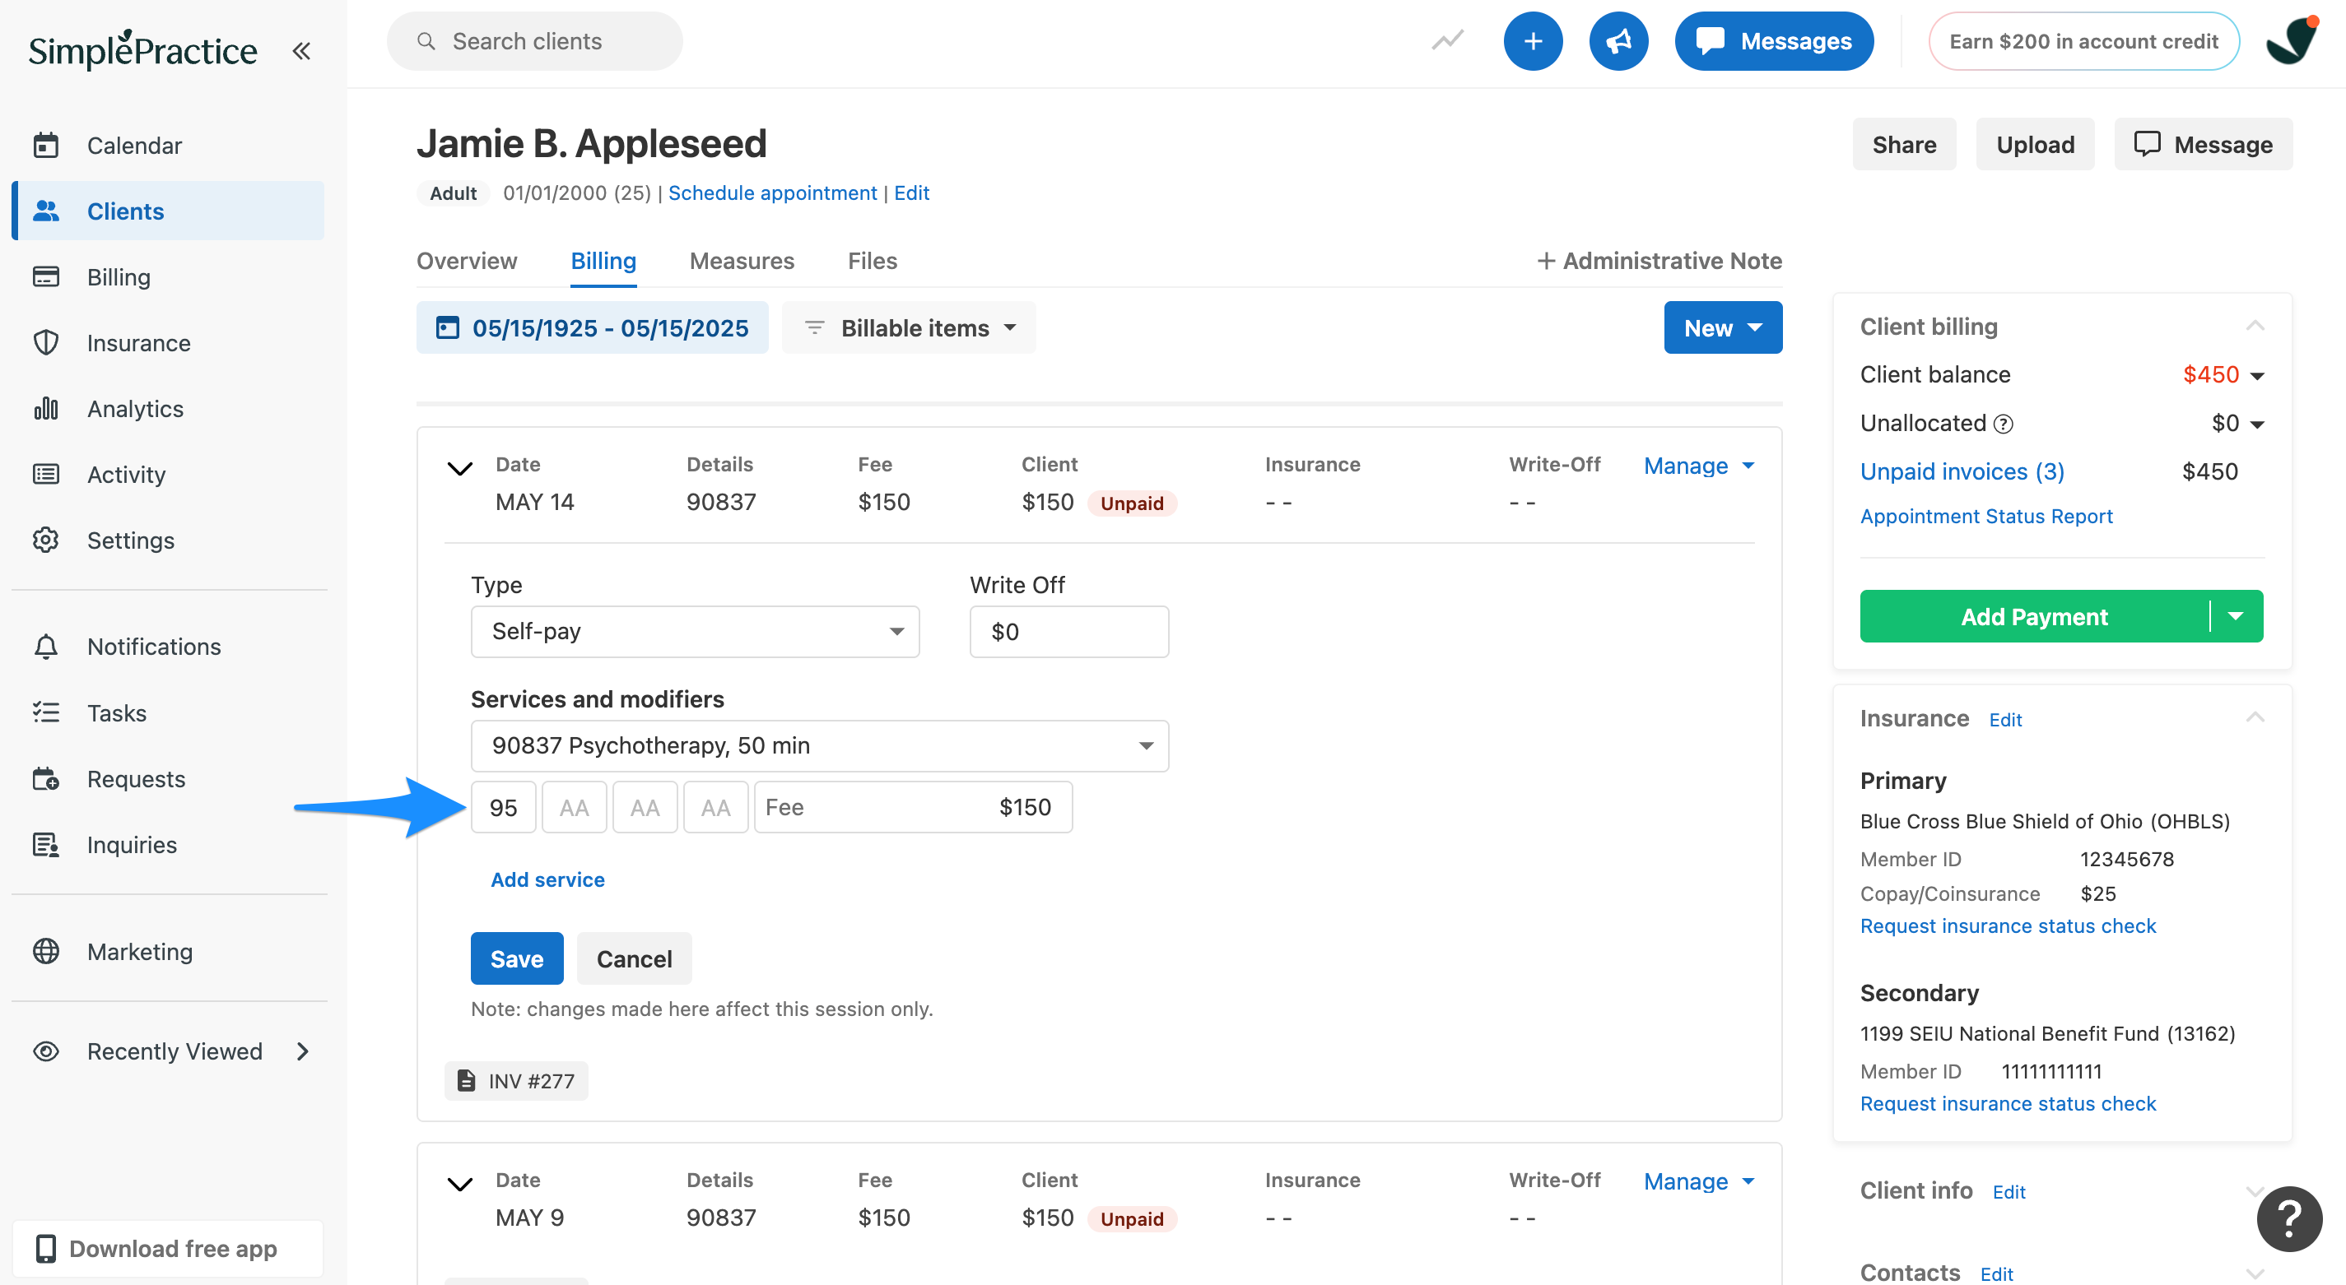Open the help question mark button
The image size is (2346, 1285).
tap(2288, 1218)
